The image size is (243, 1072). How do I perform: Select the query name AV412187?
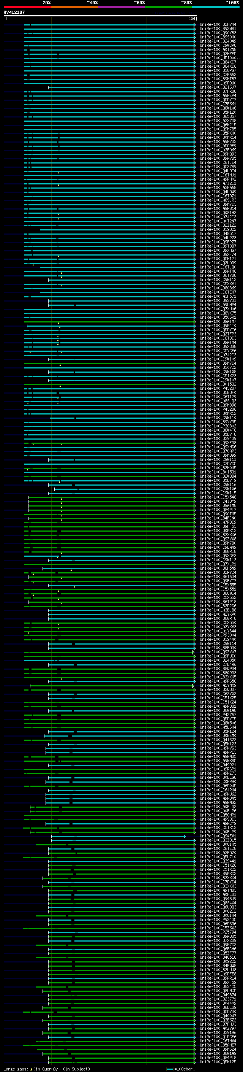[x=14, y=12]
